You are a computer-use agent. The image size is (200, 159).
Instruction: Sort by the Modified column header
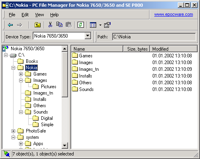(174, 49)
